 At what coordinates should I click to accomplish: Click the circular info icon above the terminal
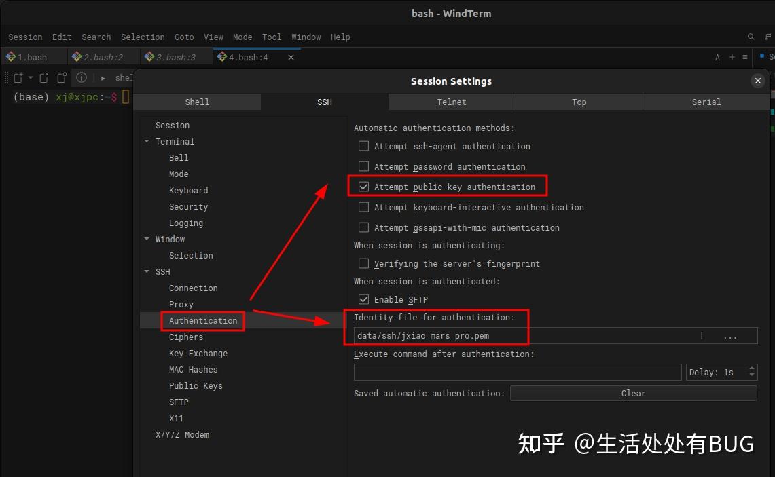[82, 77]
